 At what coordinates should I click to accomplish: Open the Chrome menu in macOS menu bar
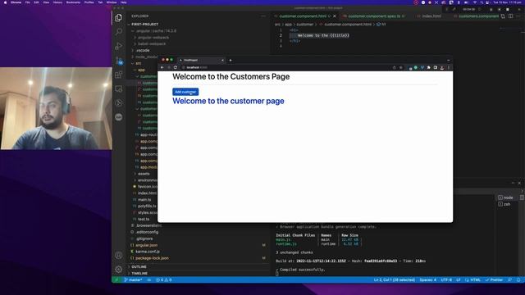[x=16, y=2]
